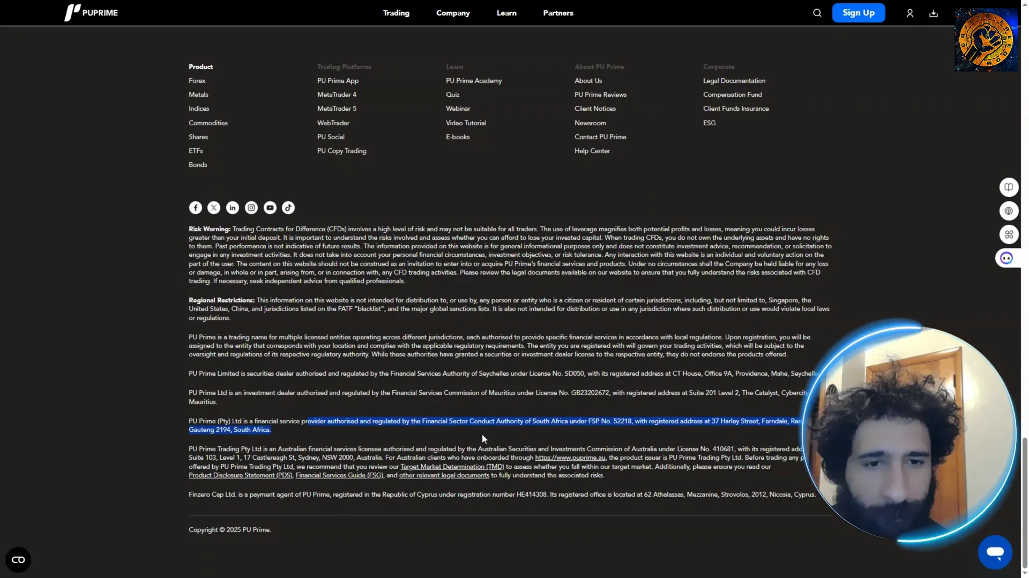Click the support headset icon in the floating sidebar
The image size is (1029, 578).
(1009, 211)
